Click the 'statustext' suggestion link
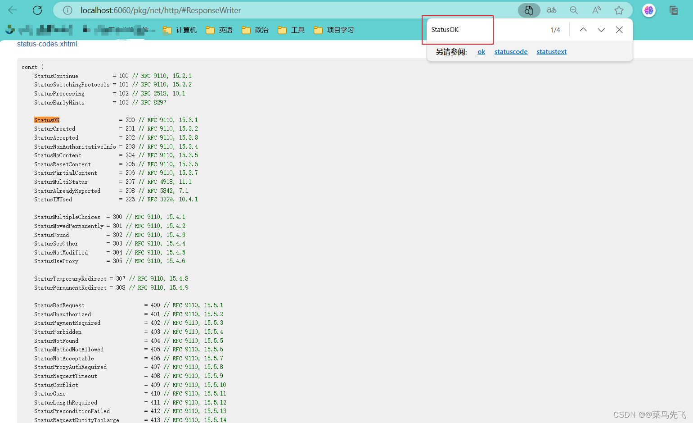This screenshot has width=693, height=423. pyautogui.click(x=551, y=52)
